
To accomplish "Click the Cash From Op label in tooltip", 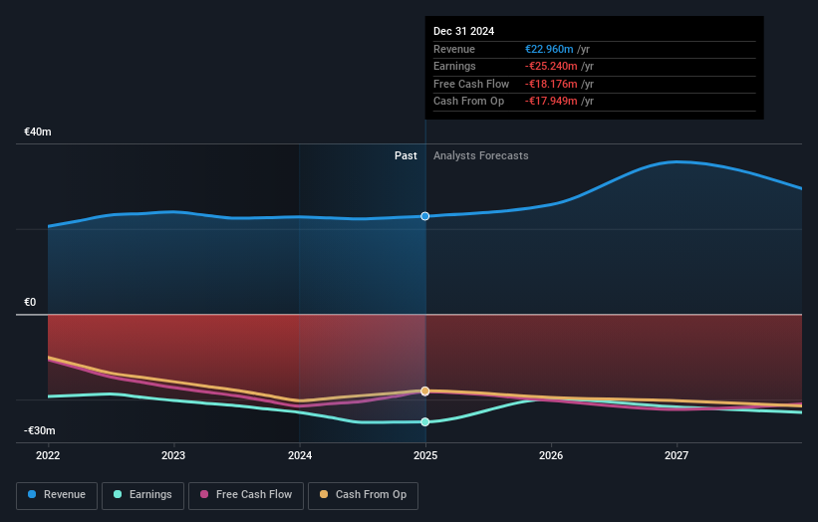I will (x=468, y=102).
